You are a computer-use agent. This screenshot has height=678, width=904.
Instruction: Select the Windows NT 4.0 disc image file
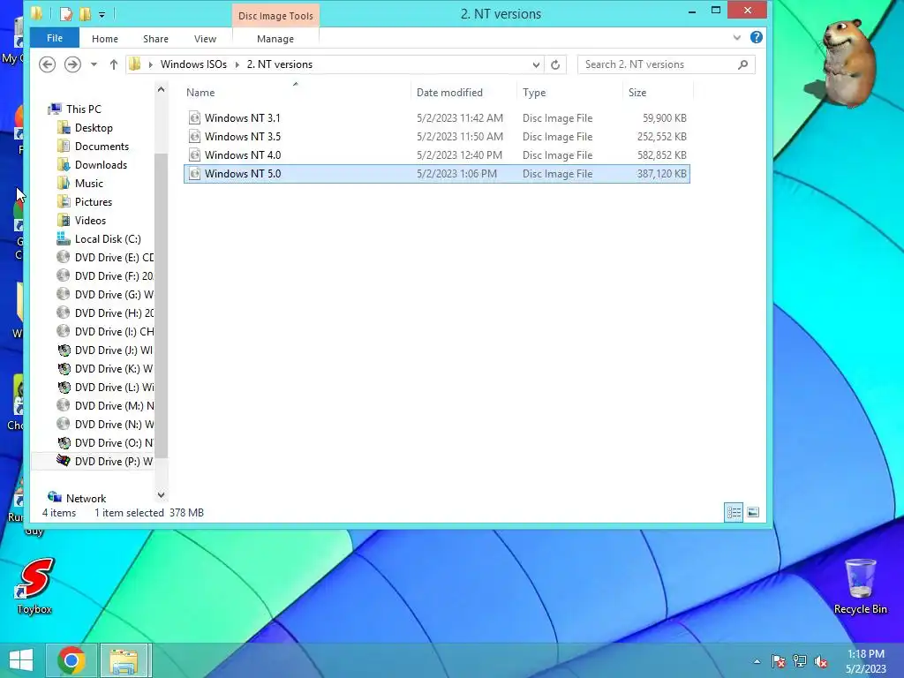point(437,155)
